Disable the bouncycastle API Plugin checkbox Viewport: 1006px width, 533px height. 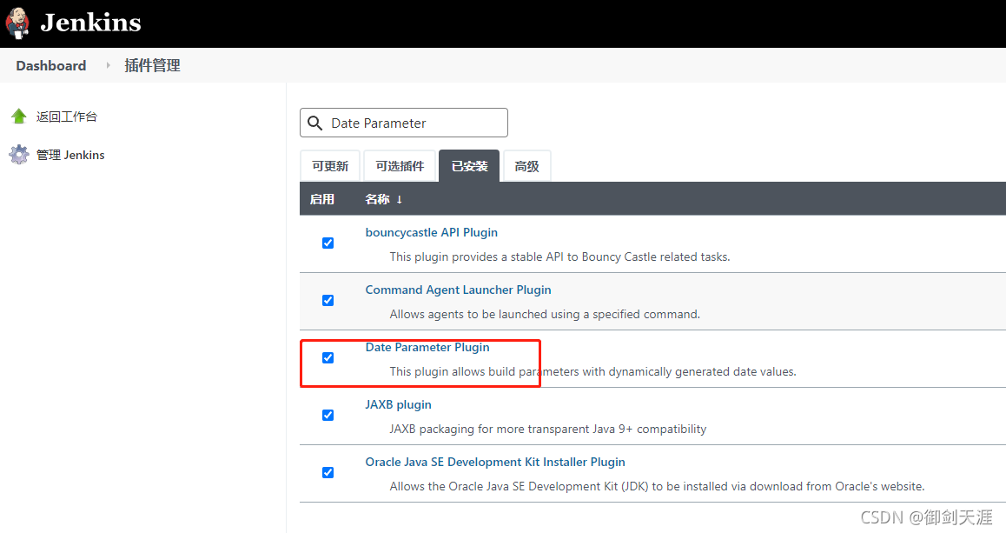coord(328,243)
